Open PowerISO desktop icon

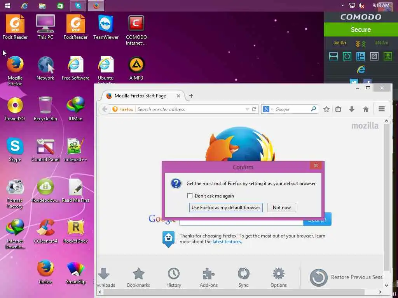(15, 109)
